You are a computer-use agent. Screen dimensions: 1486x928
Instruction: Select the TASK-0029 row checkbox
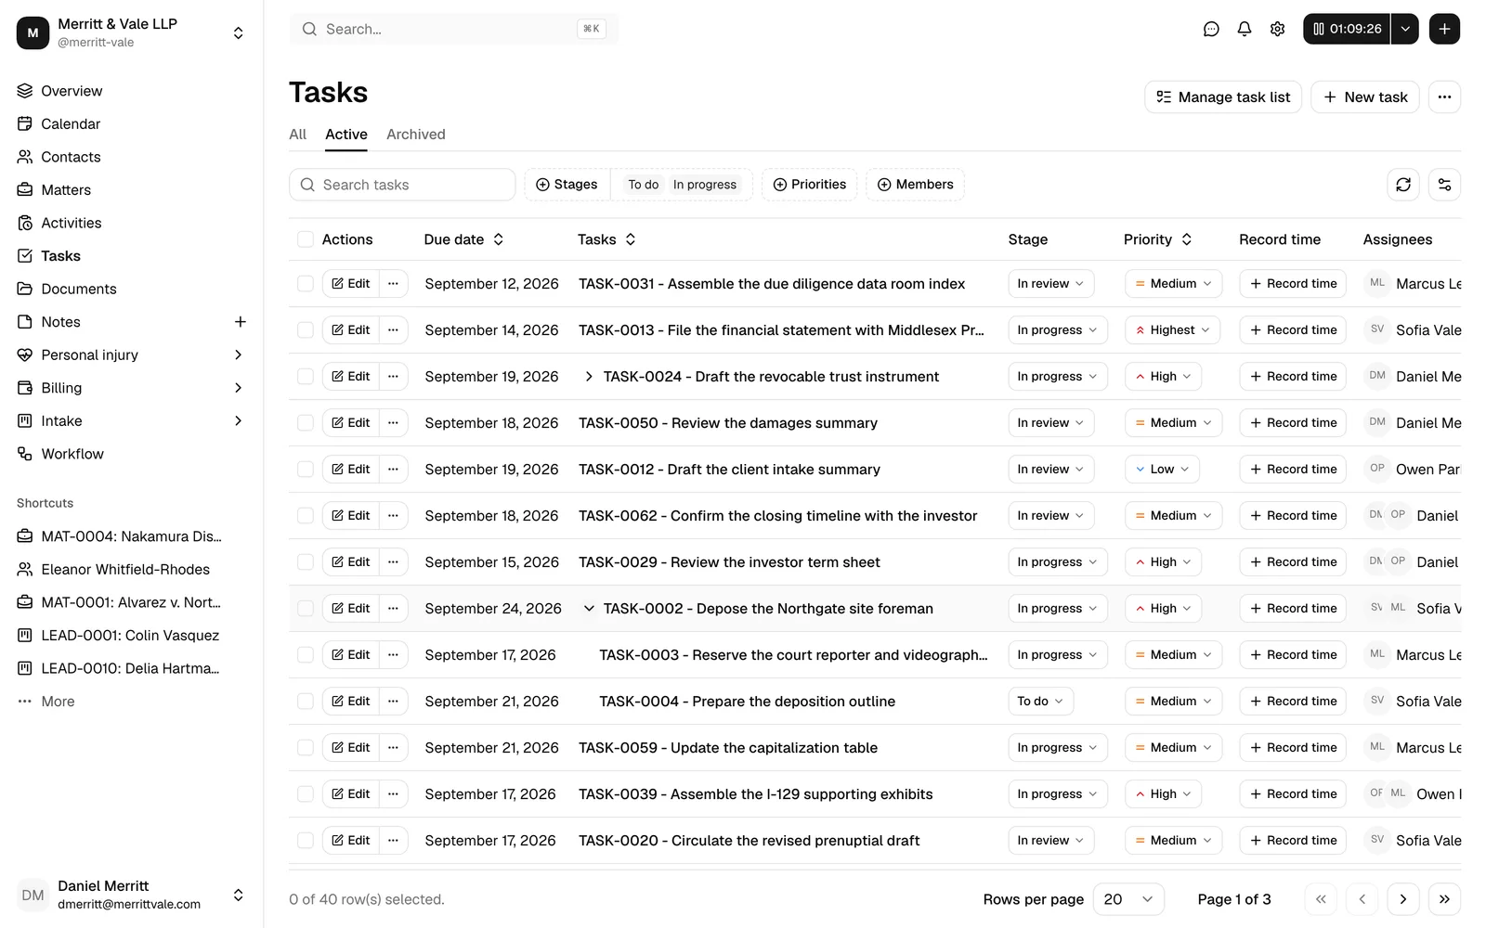(x=306, y=562)
